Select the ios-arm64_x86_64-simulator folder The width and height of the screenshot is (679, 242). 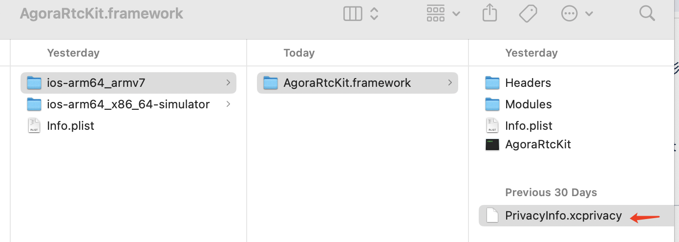click(128, 104)
